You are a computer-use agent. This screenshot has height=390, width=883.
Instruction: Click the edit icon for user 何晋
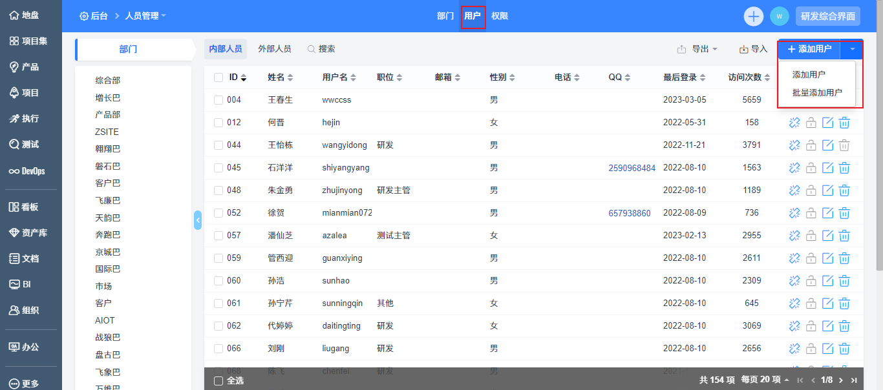pyautogui.click(x=827, y=123)
